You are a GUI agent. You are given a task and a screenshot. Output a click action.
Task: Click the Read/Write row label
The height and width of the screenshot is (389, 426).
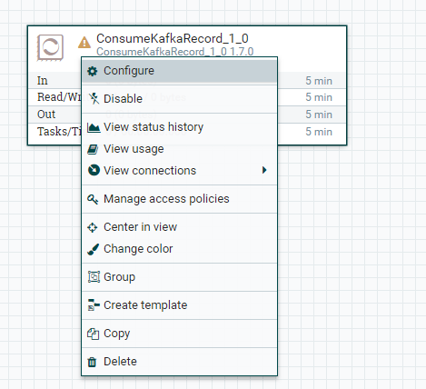59,97
